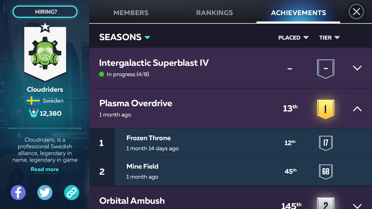Select the Frozen Throne event row
The width and height of the screenshot is (372, 209).
click(x=195, y=143)
